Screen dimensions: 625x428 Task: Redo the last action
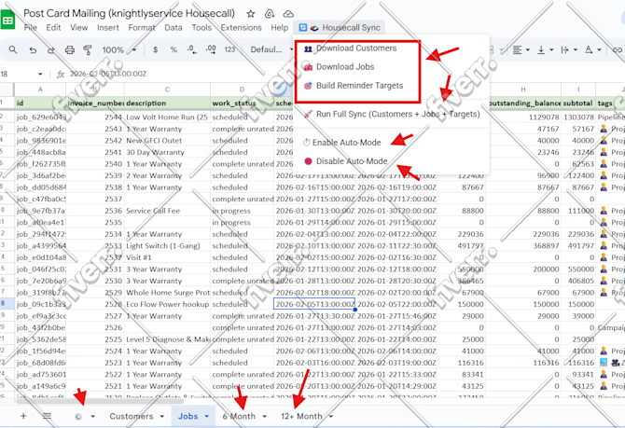point(51,49)
